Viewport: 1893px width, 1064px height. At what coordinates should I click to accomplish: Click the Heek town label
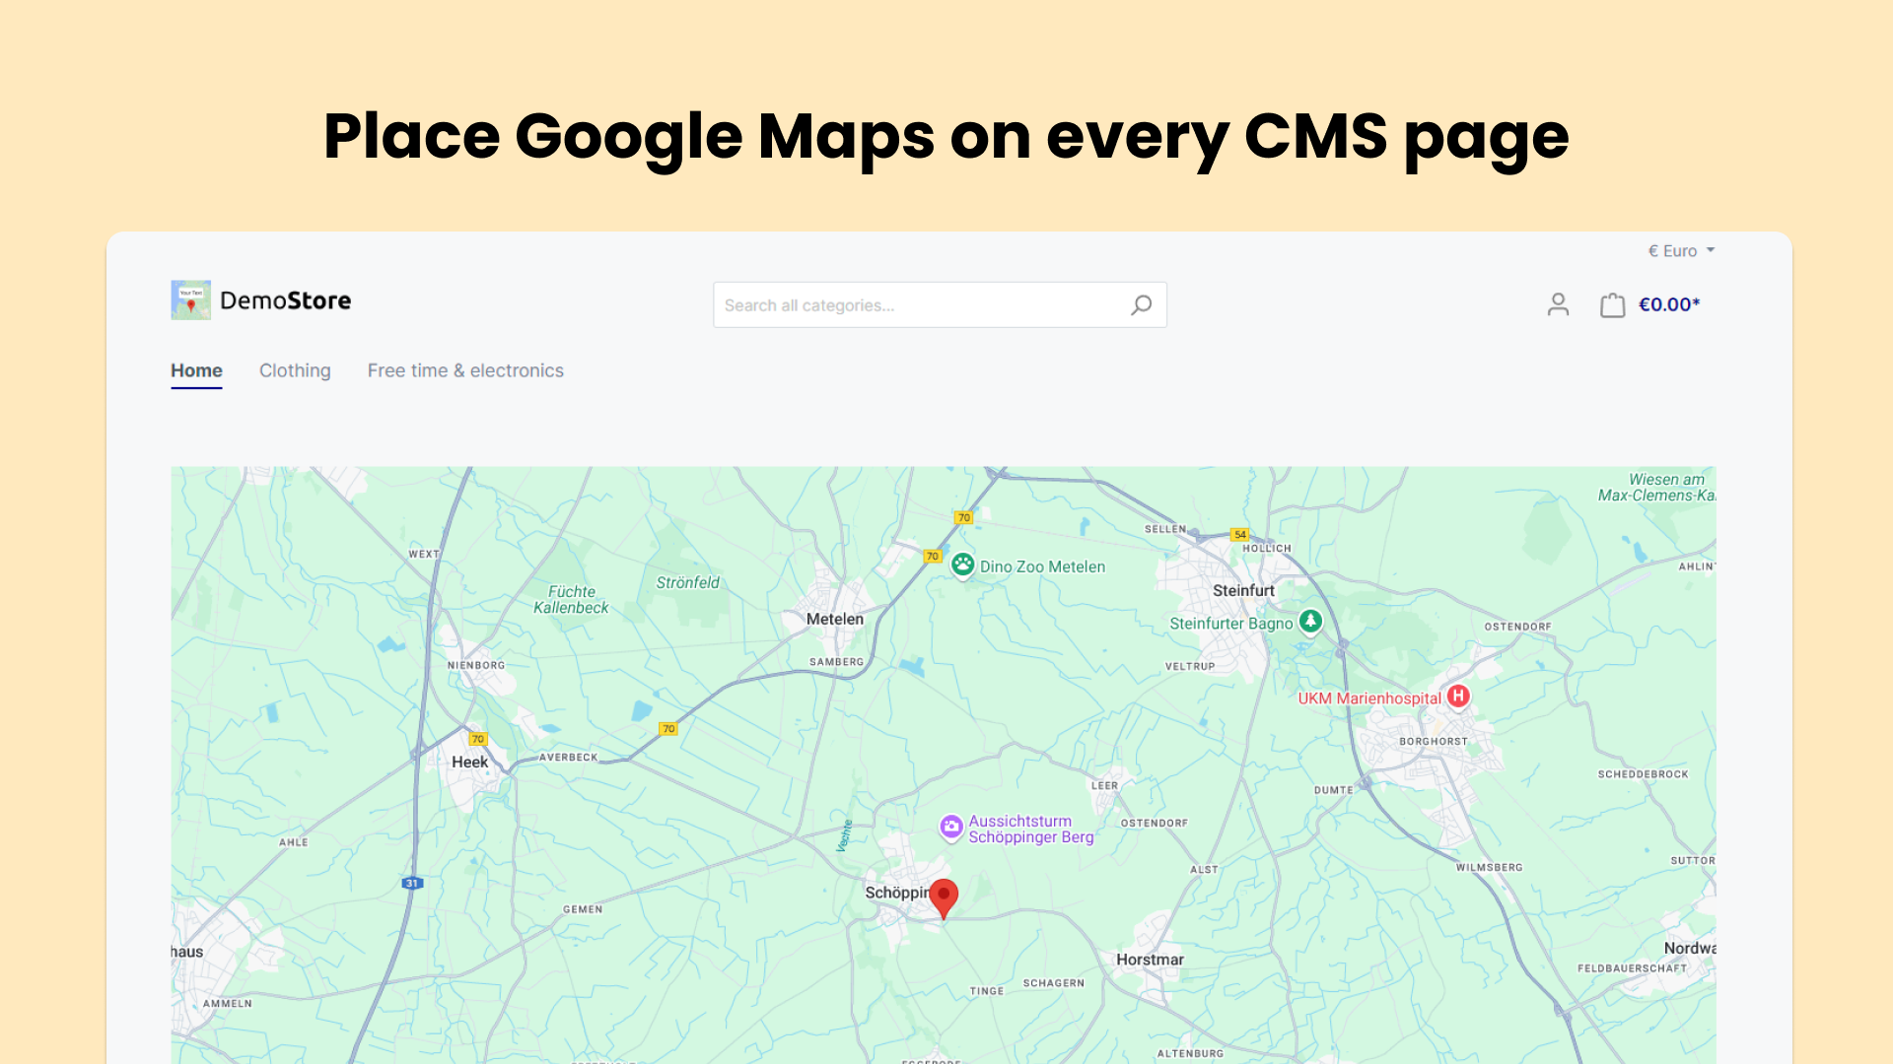point(469,762)
